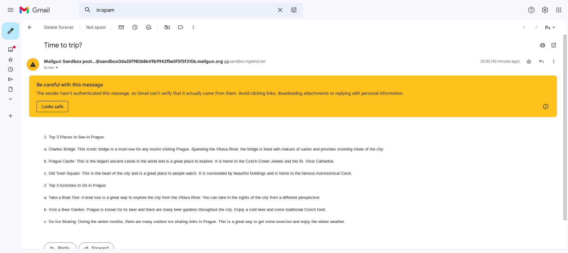Mark message as unread with envelope icon
Image resolution: width=568 pixels, height=253 pixels.
(121, 27)
